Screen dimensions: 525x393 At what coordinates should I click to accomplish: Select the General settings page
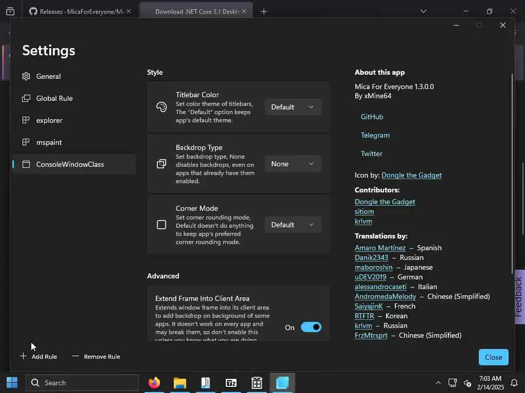74,76
